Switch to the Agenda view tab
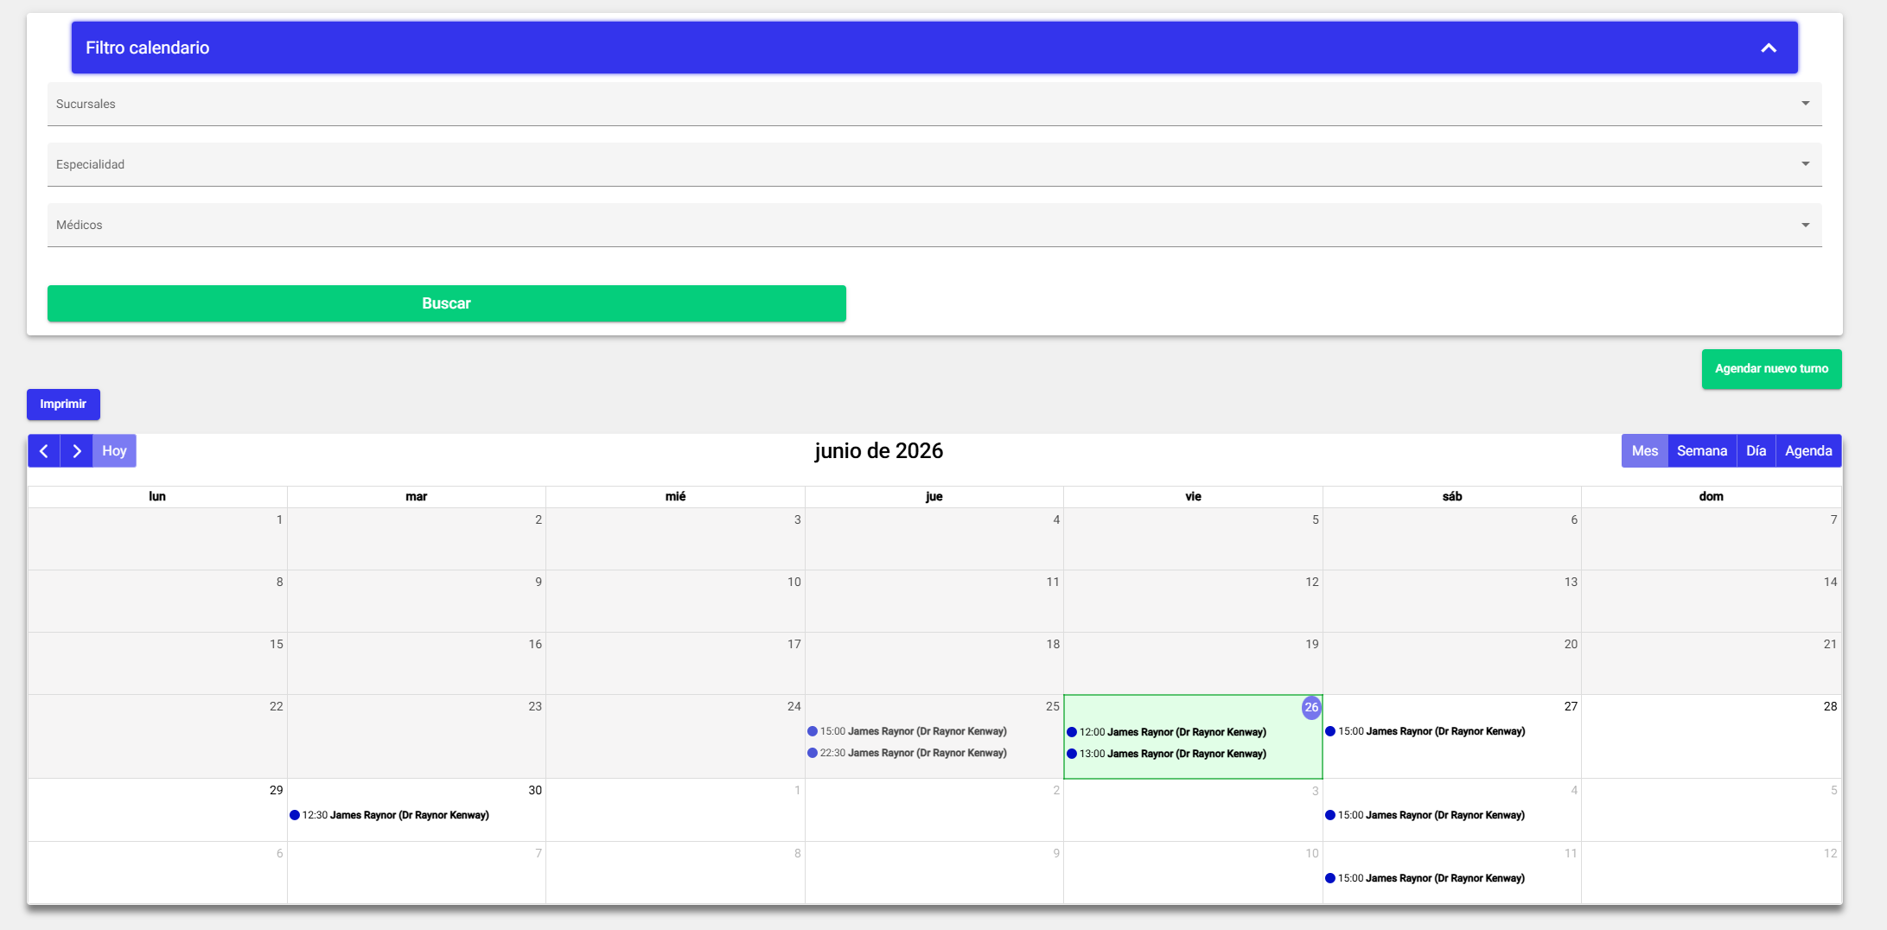The width and height of the screenshot is (1887, 930). click(1808, 451)
